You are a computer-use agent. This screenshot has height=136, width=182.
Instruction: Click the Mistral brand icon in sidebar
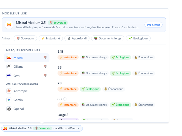[x=9, y=57]
